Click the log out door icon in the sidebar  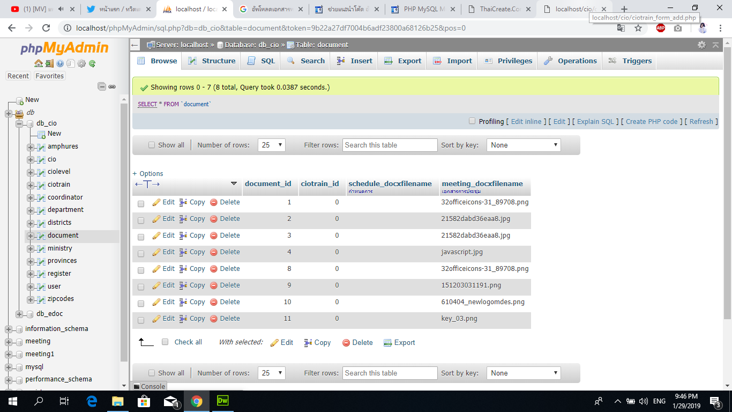tap(49, 63)
